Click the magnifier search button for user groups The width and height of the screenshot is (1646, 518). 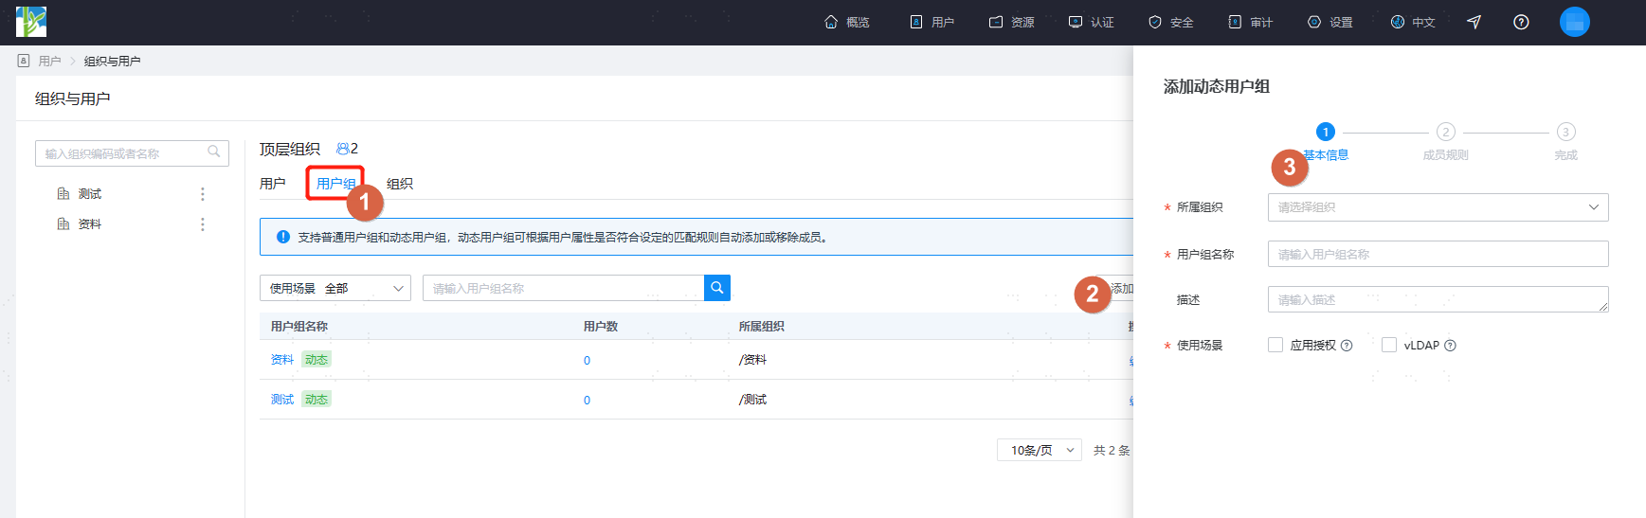717,288
